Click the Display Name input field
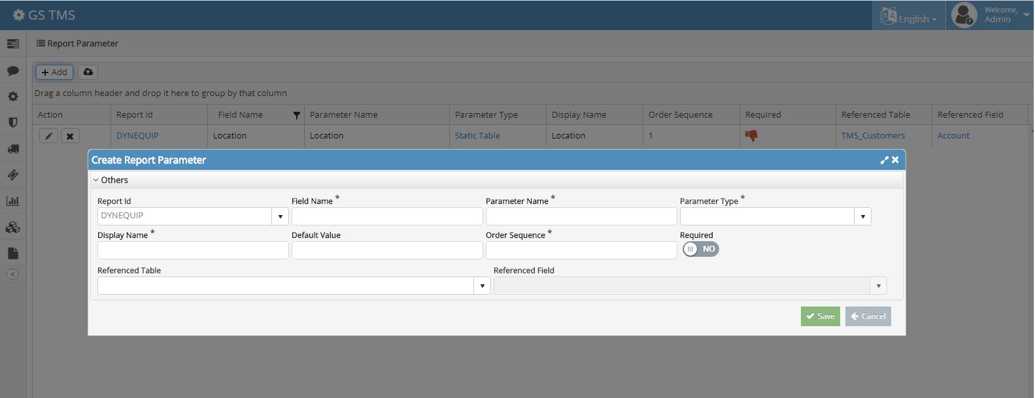Image resolution: width=1035 pixels, height=398 pixels. coord(193,250)
